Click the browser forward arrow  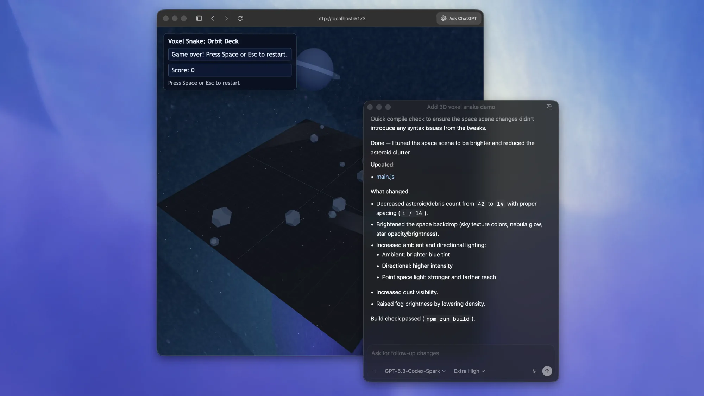[x=226, y=18]
